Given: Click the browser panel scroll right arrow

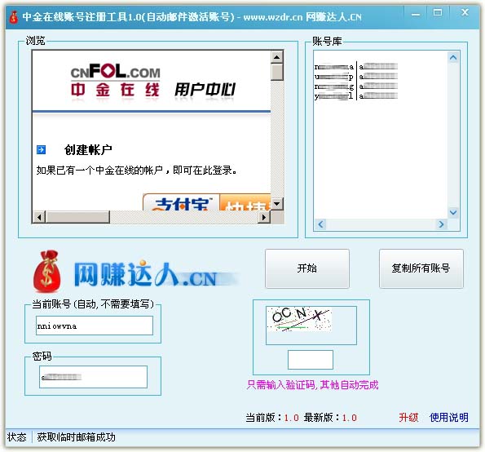Looking at the screenshot, I should [x=264, y=217].
